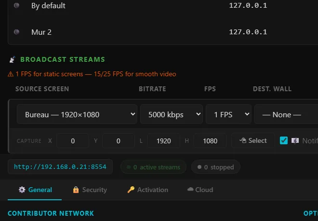318x221 pixels.
Task: Click the DEST. WALL column header
Action: click(x=272, y=89)
